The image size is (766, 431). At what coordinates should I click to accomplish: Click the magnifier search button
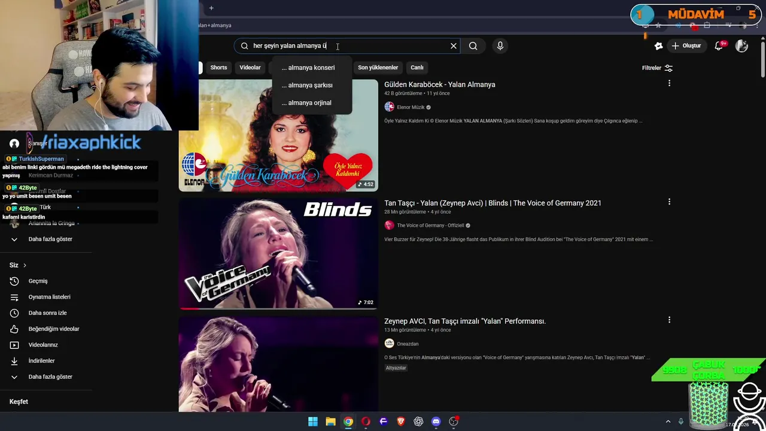point(473,46)
